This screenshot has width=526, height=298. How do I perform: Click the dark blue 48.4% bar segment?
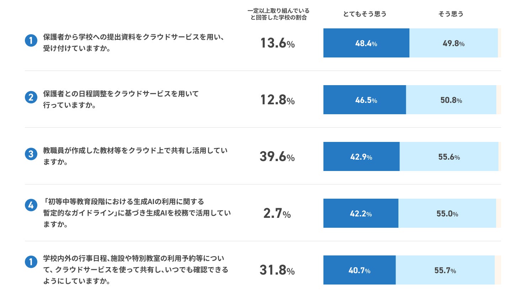pos(366,43)
